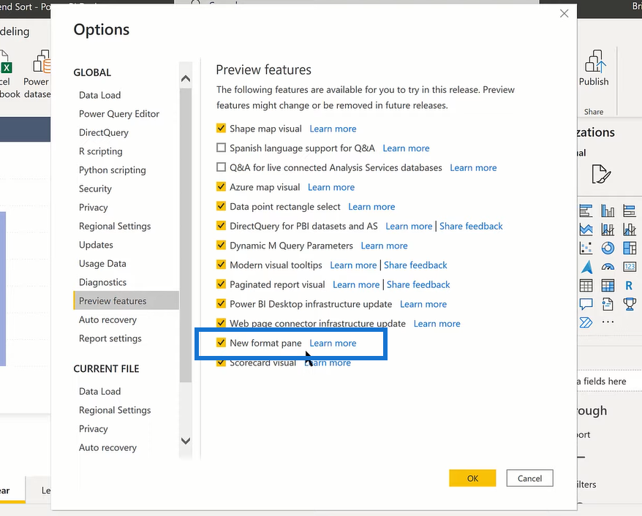This screenshot has width=642, height=516.
Task: Select the Azure map visual icon
Action: click(x=586, y=267)
